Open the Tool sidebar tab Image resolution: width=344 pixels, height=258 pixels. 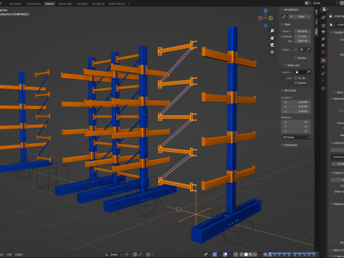pyautogui.click(x=316, y=21)
